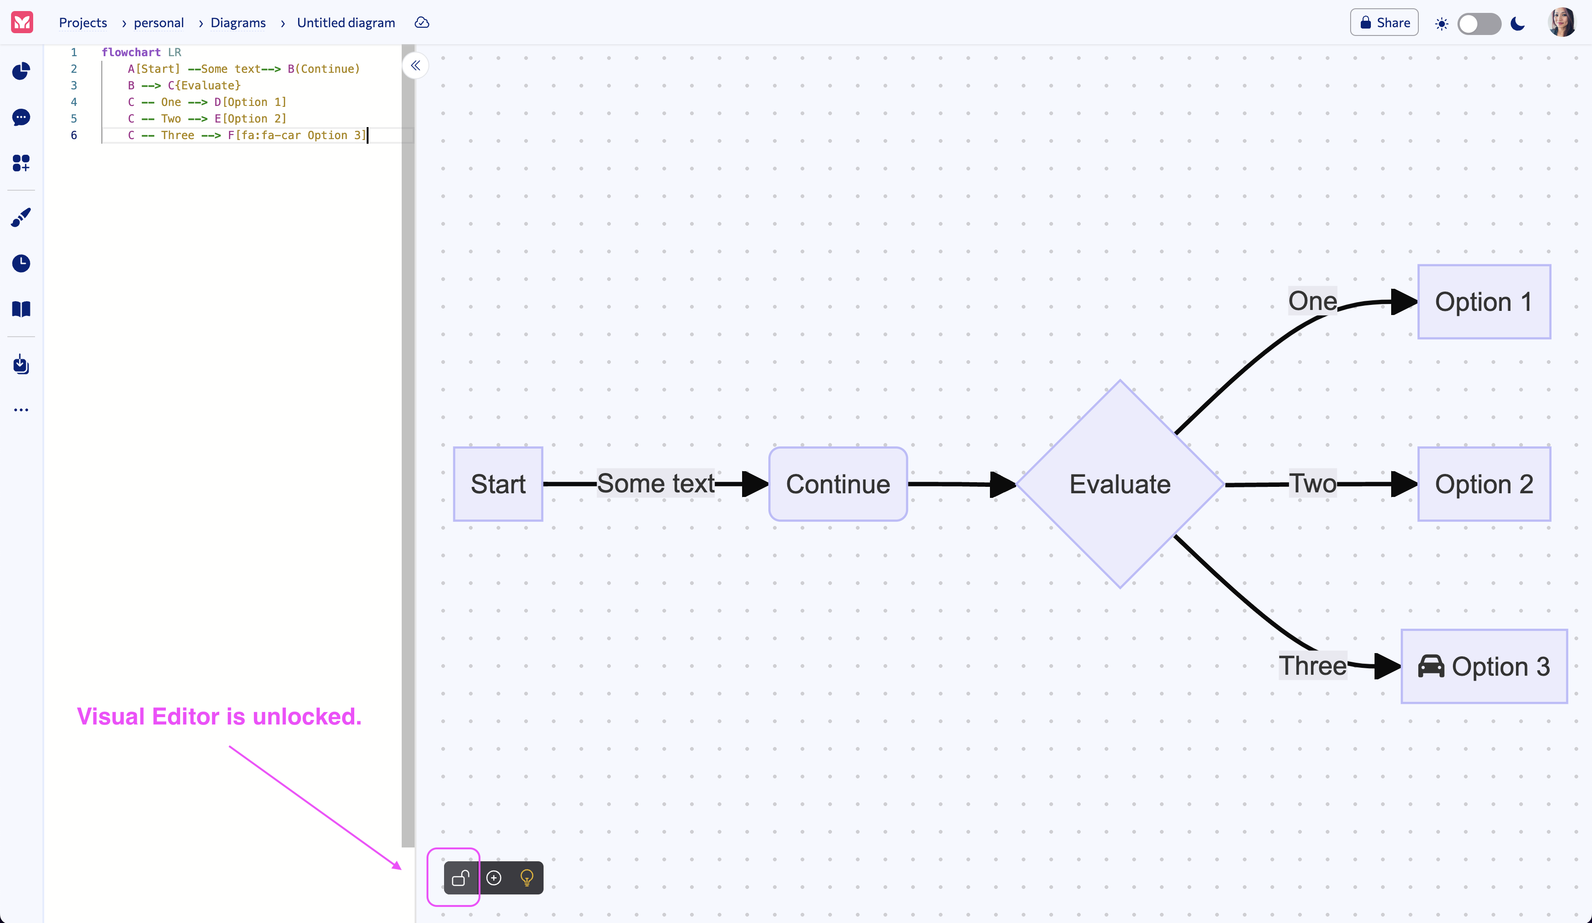Open the personal project link
Viewport: 1592px width, 923px height.
pos(158,23)
